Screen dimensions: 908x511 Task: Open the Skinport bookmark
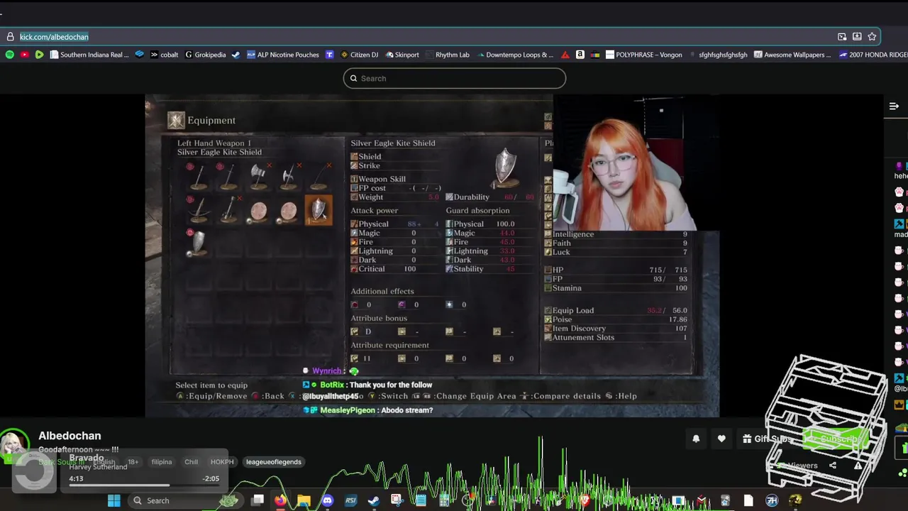click(402, 55)
